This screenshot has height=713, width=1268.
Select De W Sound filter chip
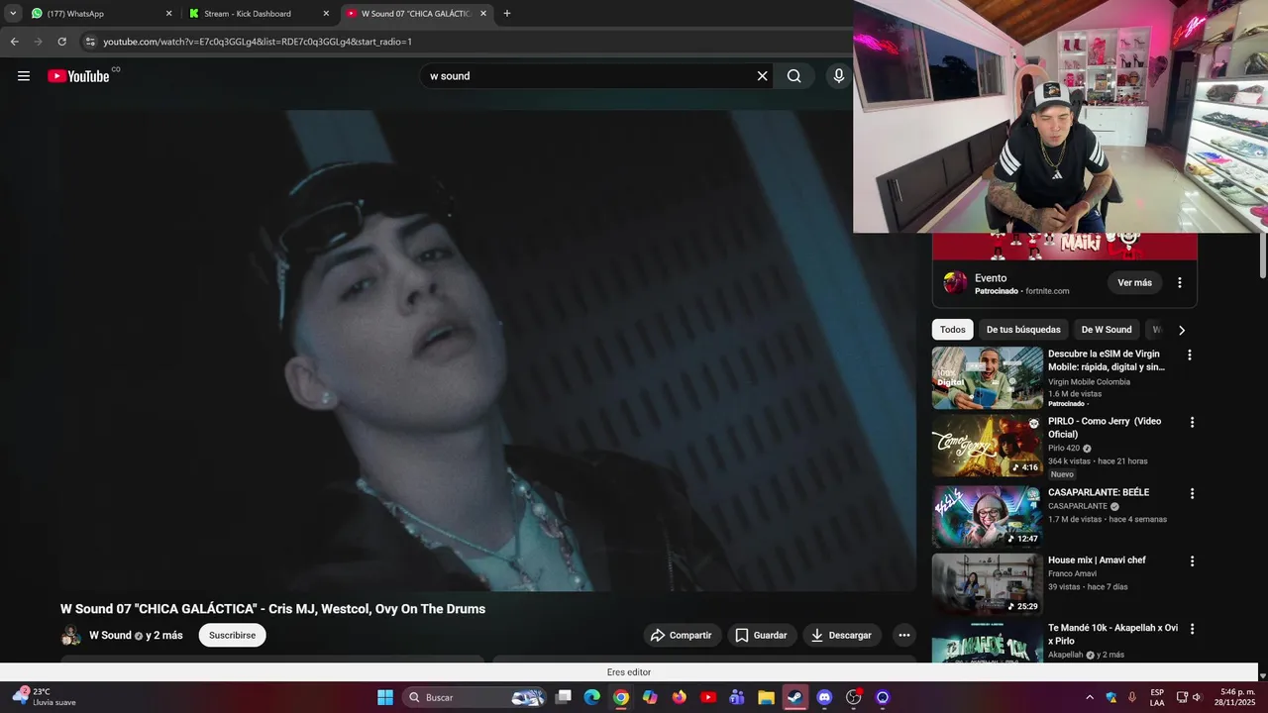point(1107,330)
